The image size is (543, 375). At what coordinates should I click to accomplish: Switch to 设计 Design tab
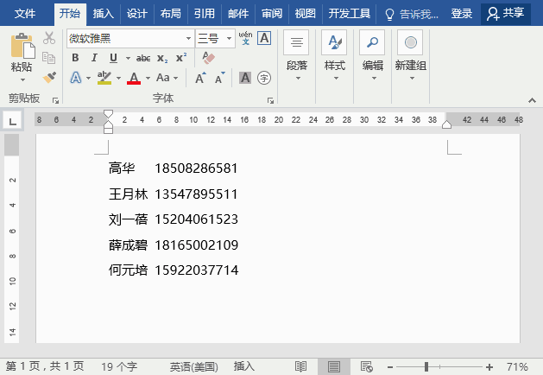point(136,14)
